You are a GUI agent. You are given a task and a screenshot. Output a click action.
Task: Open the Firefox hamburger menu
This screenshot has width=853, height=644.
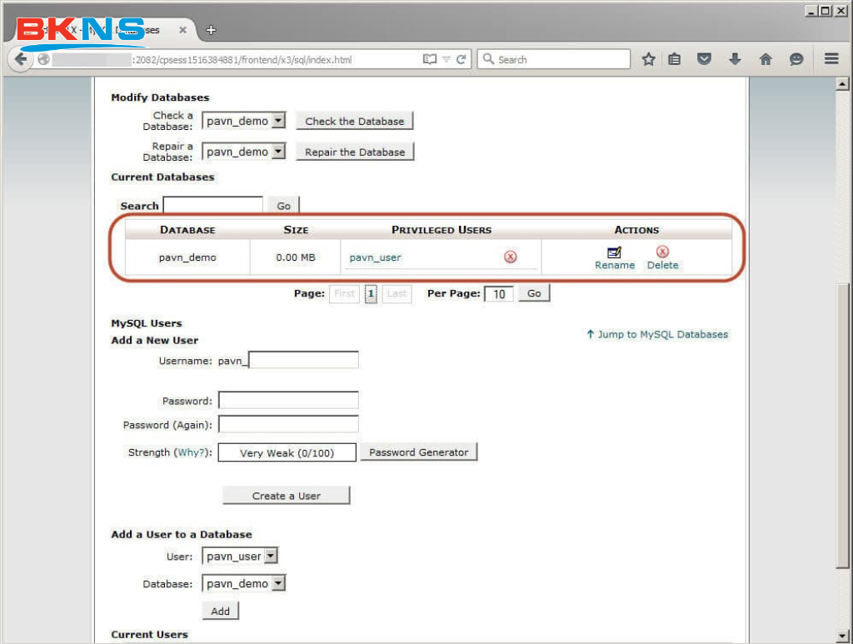831,59
